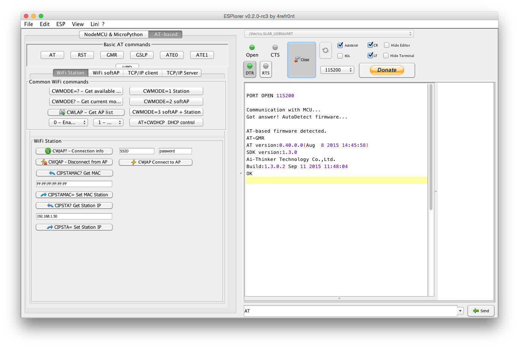Click the GMR basic AT command button
This screenshot has height=348, width=519.
pos(112,55)
